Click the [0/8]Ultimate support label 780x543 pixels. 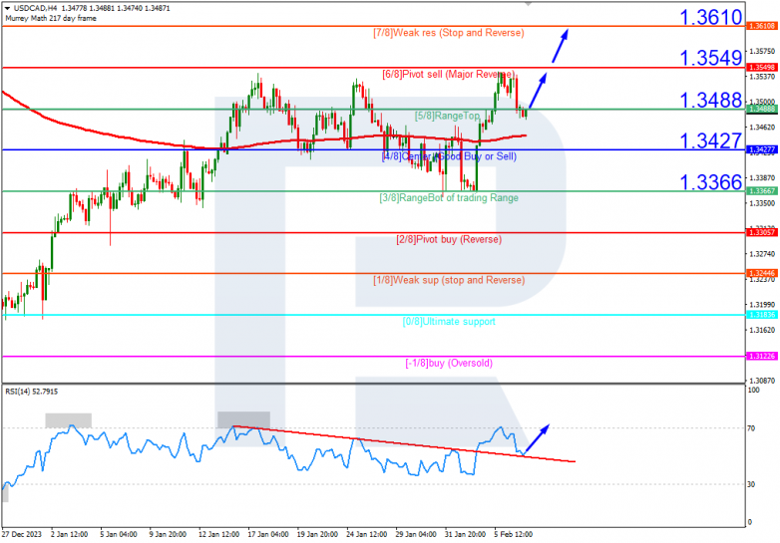(x=449, y=322)
